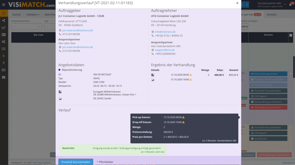This screenshot has width=295, height=165.
Task: Open the Matchbox tab
Action: coord(50,14)
